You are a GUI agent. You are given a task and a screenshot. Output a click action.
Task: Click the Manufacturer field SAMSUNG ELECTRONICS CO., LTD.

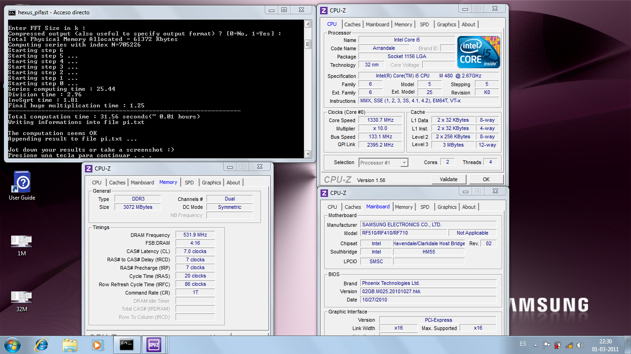click(428, 225)
